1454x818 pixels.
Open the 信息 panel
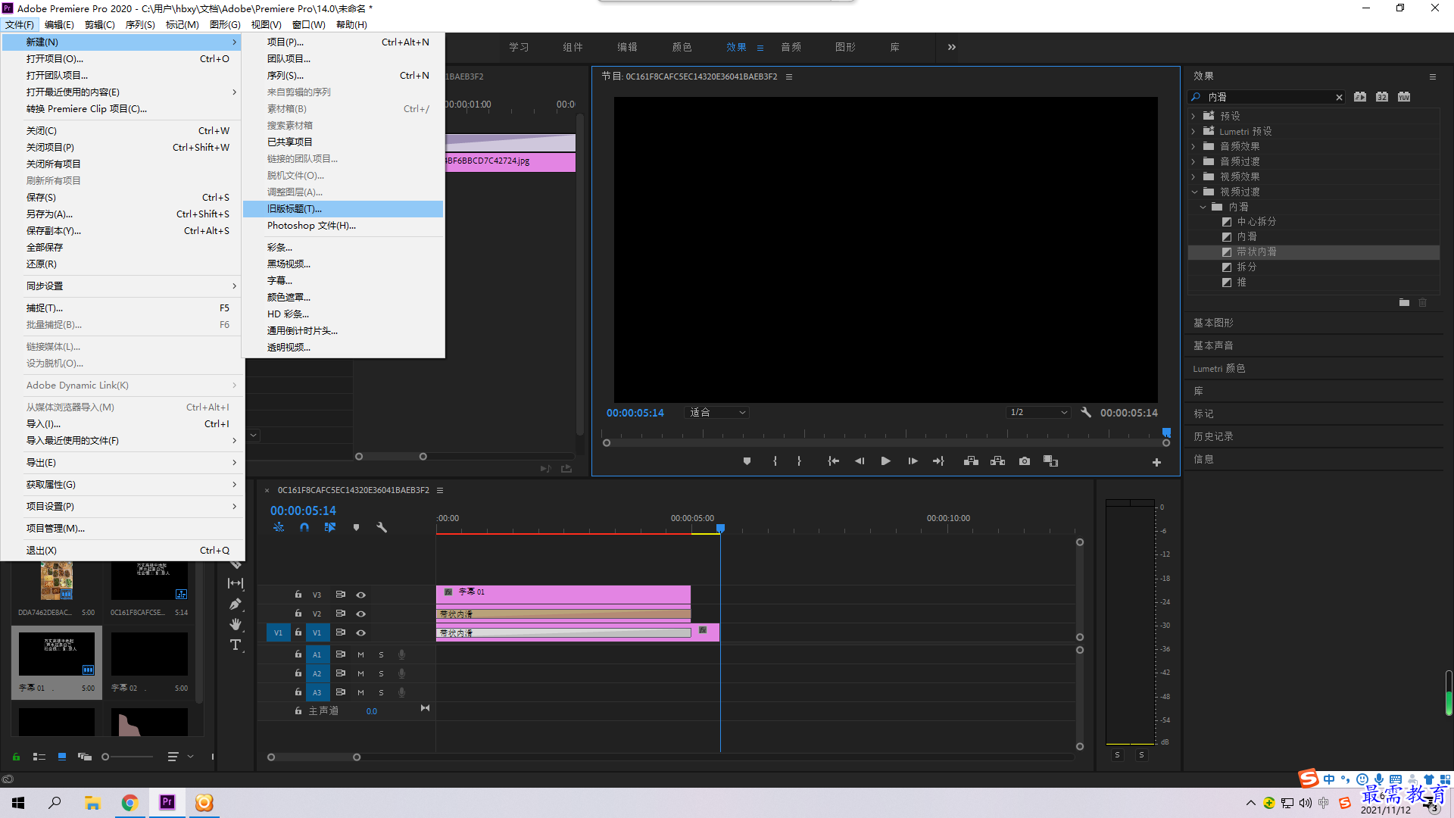pyautogui.click(x=1203, y=459)
